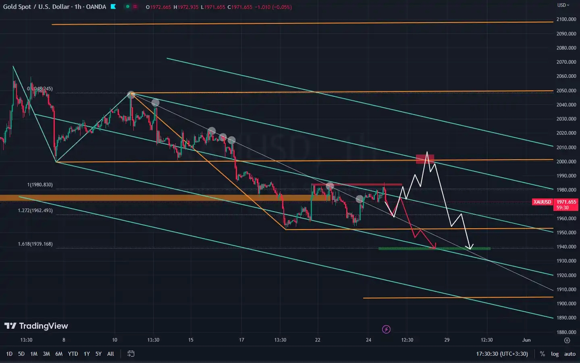
Task: Click the 1880.000 price axis label
Action: (x=566, y=332)
